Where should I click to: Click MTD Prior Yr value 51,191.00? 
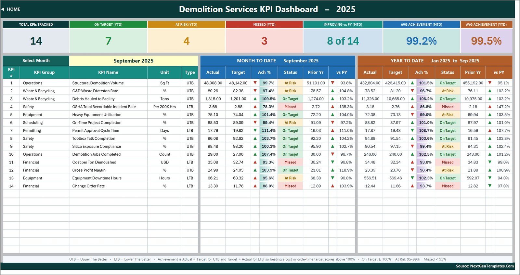click(316, 83)
